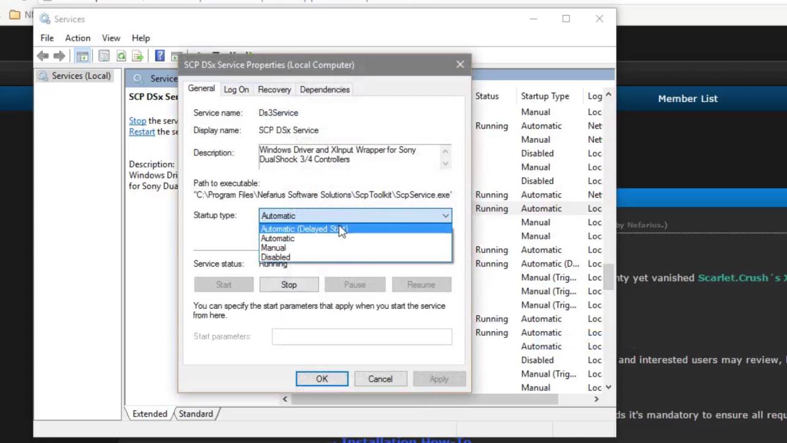Click the greyed Start button
787x443 pixels.
click(224, 285)
